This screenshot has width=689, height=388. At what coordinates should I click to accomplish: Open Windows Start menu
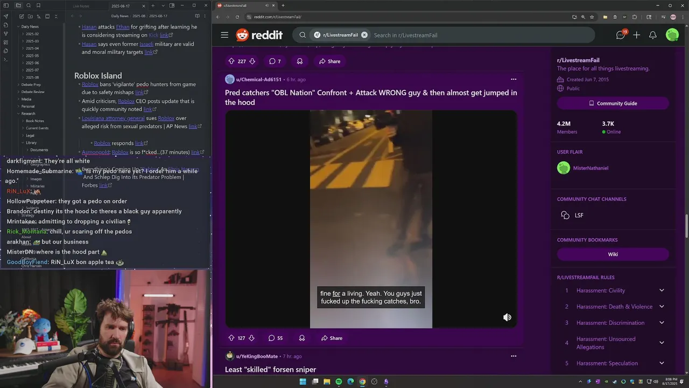click(x=303, y=382)
